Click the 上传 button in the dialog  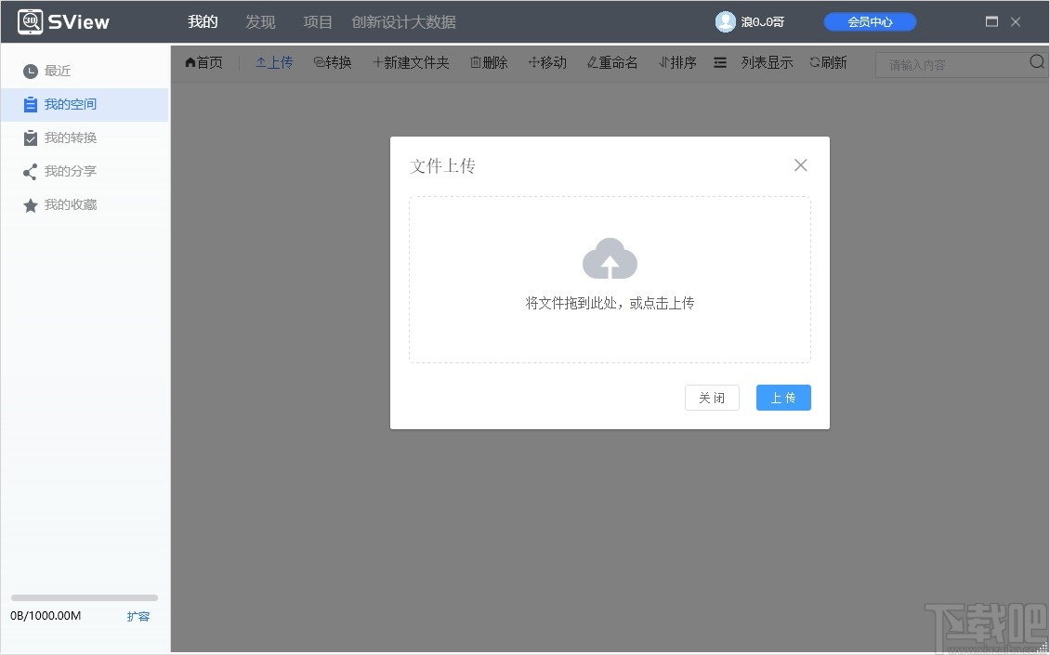click(782, 397)
